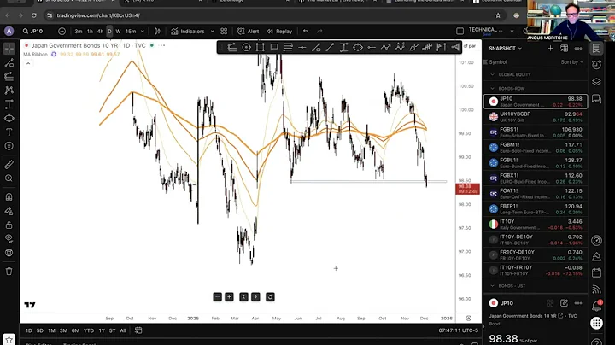The image size is (615, 345).
Task: Open the notifications bell icon
Action: (596, 306)
